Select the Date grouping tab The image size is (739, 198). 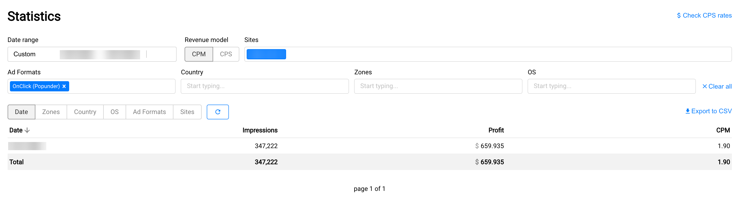click(21, 112)
